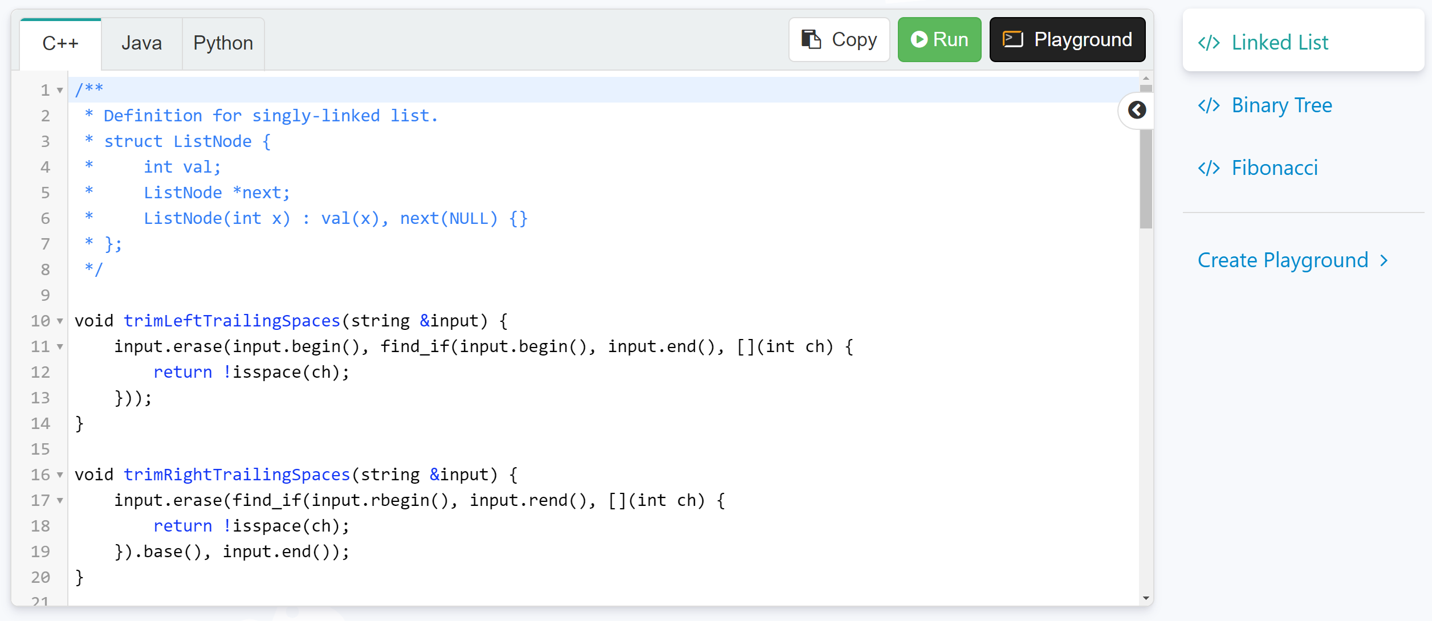
Task: Click on trimLeftTrailingSpaces function name
Action: 231,321
